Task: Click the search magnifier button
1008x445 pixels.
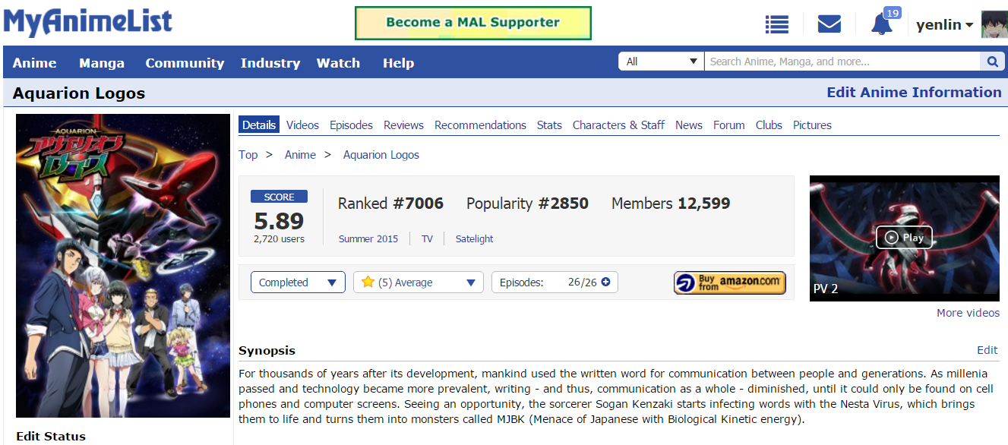Action: pos(992,62)
